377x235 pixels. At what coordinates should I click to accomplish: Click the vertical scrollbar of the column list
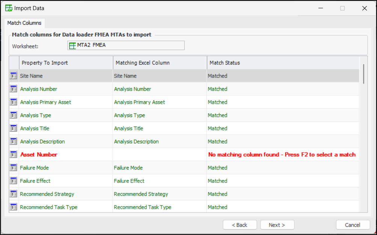click(x=363, y=74)
